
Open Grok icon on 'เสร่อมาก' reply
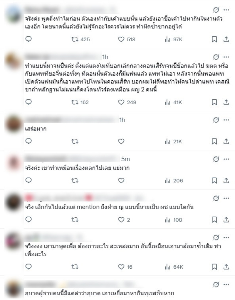[216, 120]
